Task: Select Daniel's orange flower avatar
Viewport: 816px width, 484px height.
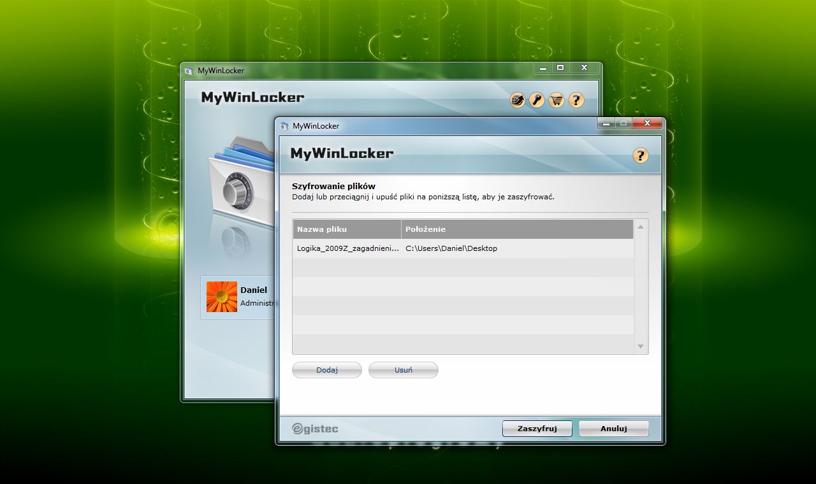Action: 222,297
